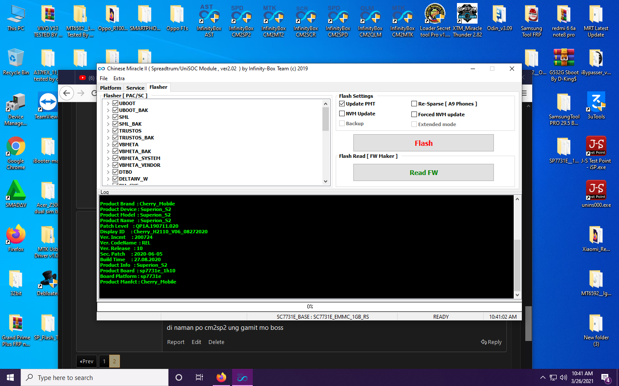Open InfinityBox CM2MTK shortcut
This screenshot has width=619, height=386.
tap(402, 21)
